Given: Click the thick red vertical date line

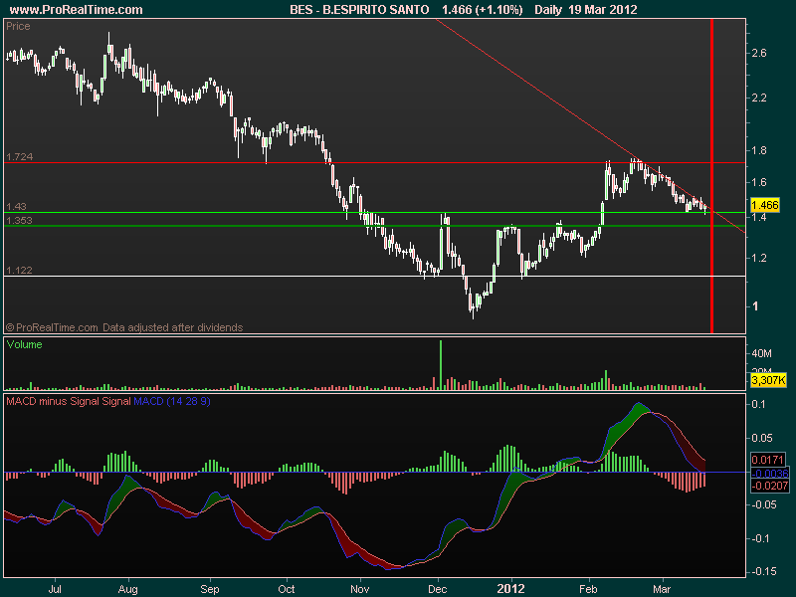Looking at the screenshot, I should click(711, 176).
